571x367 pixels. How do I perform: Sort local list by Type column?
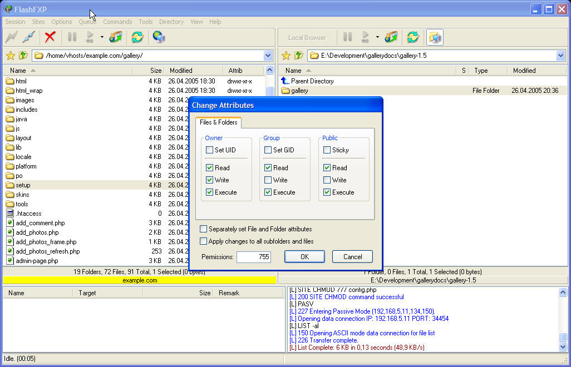tap(488, 71)
